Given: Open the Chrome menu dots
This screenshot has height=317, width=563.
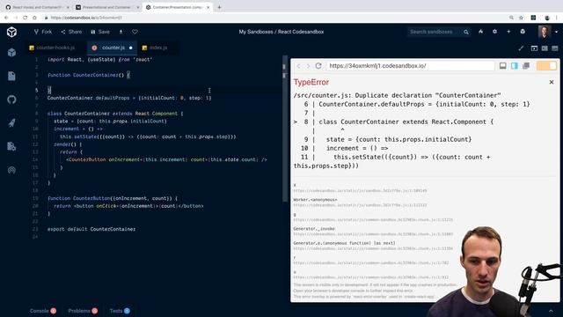Looking at the screenshot, I should 557,18.
